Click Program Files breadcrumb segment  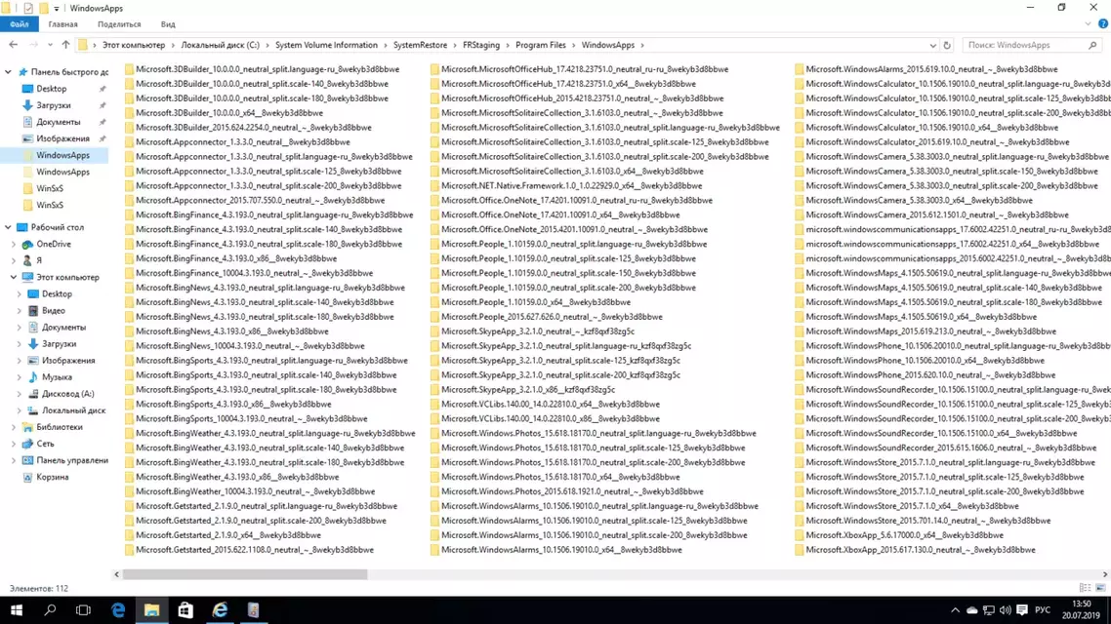(541, 45)
